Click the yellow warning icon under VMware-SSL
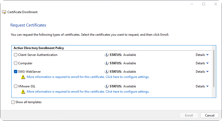The width and height of the screenshot is (222, 121). (23, 92)
